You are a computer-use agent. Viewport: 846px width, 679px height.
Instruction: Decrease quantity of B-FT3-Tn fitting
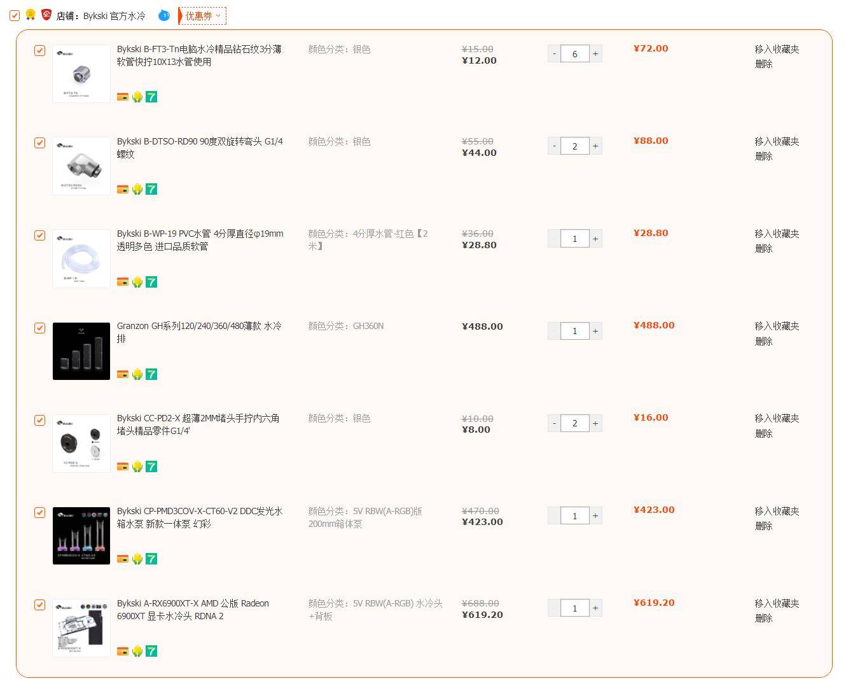tap(554, 53)
